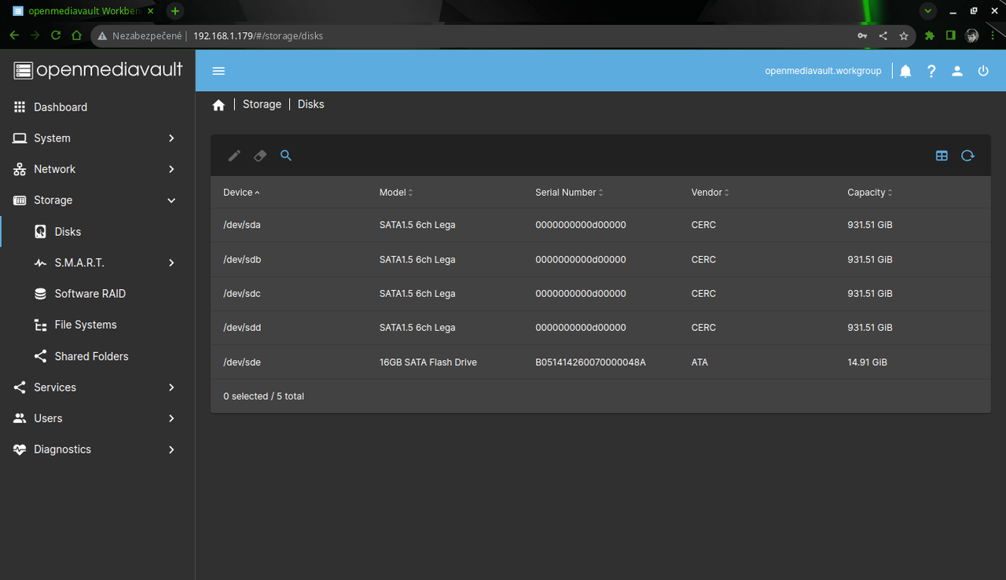Click model text 16GB SATA Flash Drive
The image size is (1006, 580).
(428, 362)
